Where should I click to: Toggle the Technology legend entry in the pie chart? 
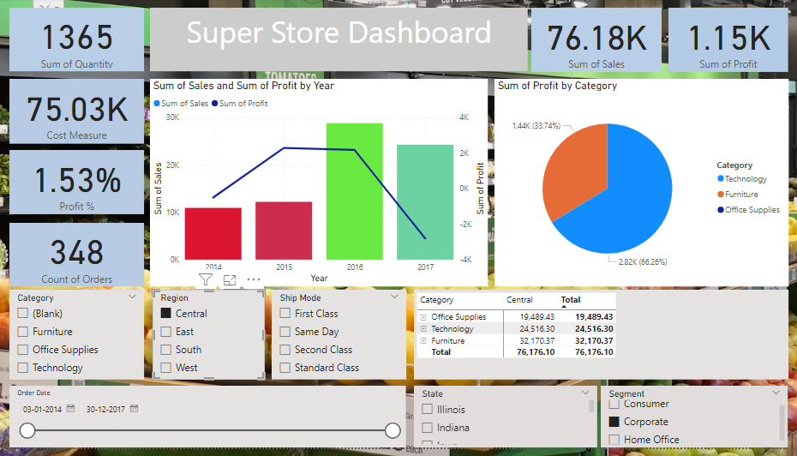click(x=742, y=179)
